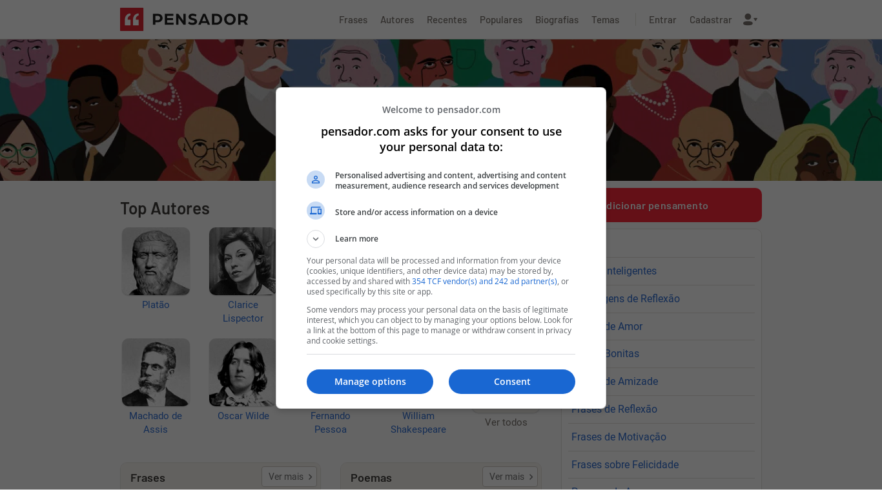Open the Machado de Assis author link
Screen dimensions: 882x496
[x=156, y=422]
